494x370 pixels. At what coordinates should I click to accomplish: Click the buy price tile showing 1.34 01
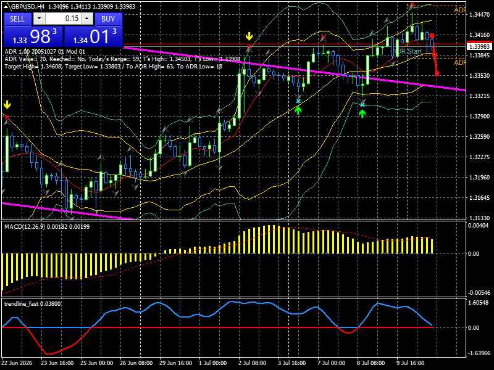(x=93, y=36)
